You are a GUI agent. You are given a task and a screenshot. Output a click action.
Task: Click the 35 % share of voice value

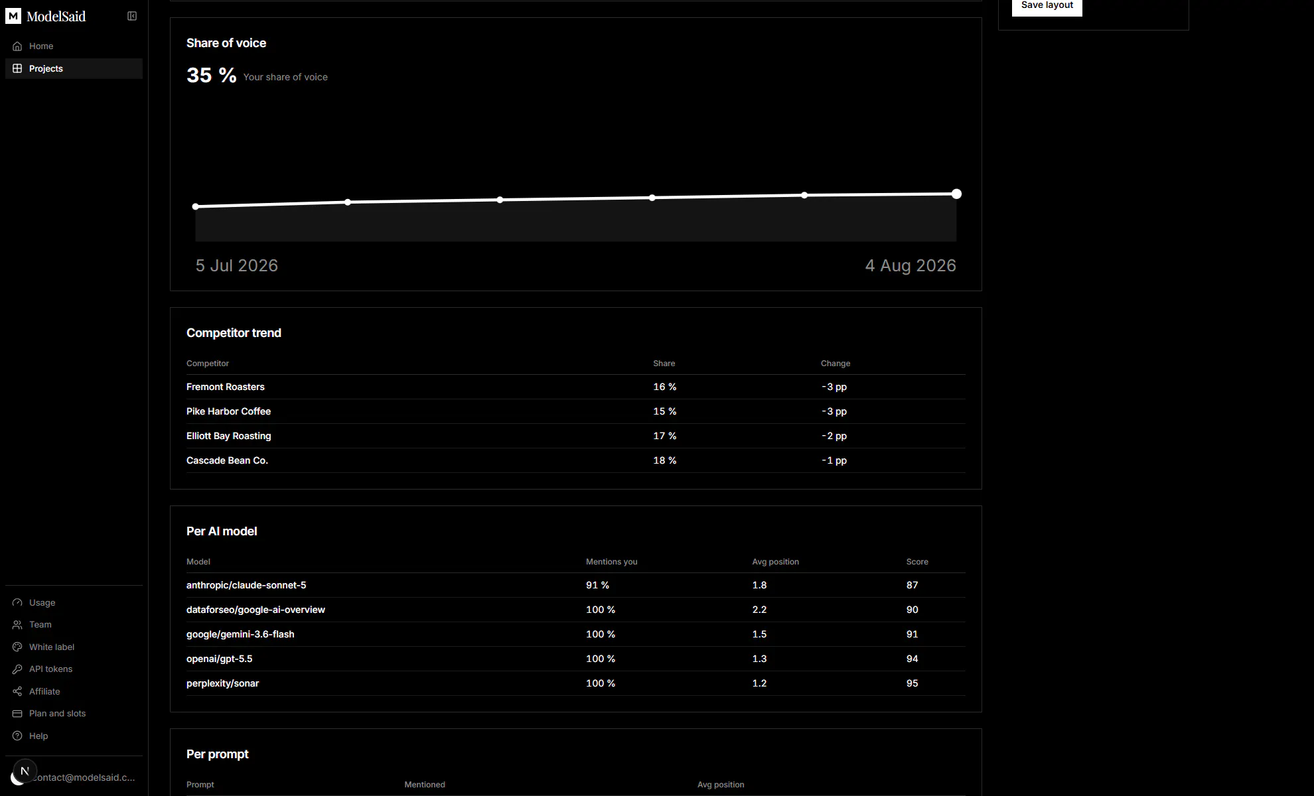point(211,76)
